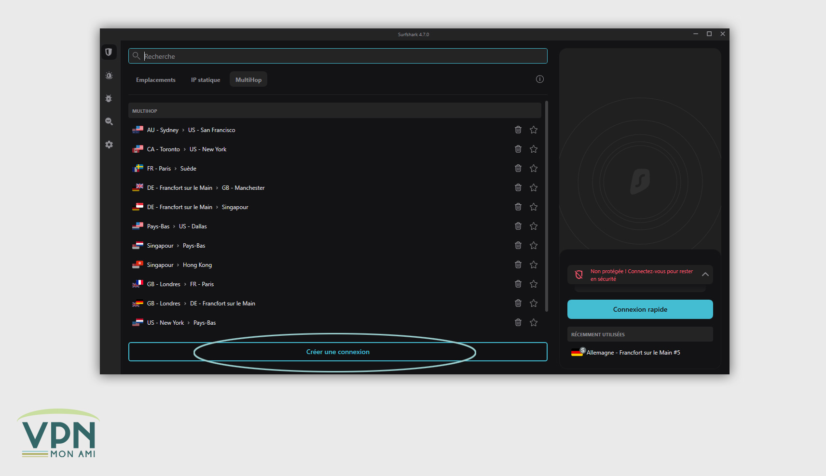Select the MultiHop tab
The image size is (826, 476).
(x=248, y=79)
